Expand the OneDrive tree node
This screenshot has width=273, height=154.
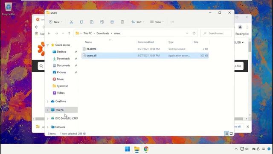(x=47, y=101)
